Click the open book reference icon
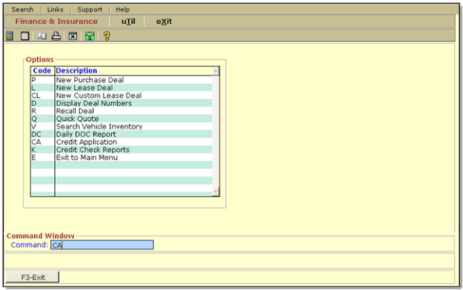Viewport: 463px width, 290px height. pyautogui.click(x=42, y=36)
